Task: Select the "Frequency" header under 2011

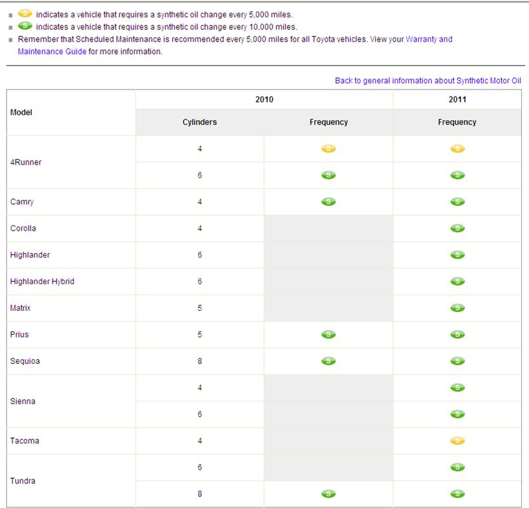Action: (457, 122)
